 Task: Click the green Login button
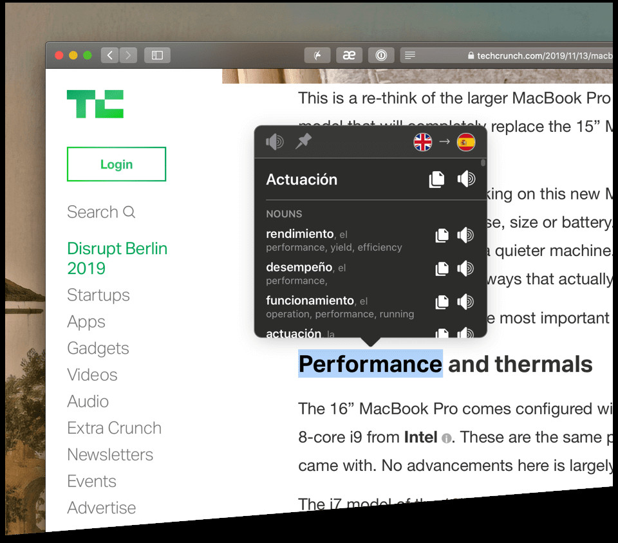[x=117, y=164]
